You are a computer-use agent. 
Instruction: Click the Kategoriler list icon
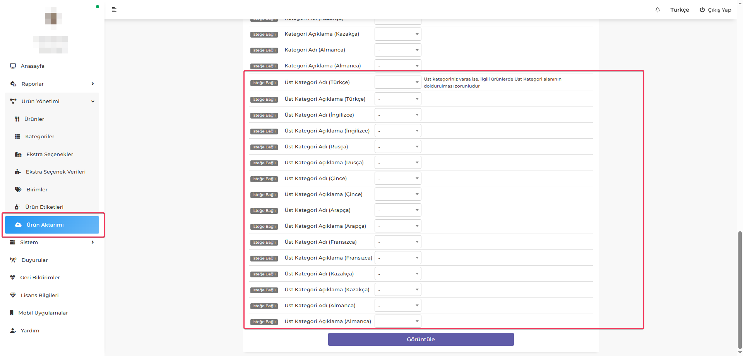coord(17,136)
